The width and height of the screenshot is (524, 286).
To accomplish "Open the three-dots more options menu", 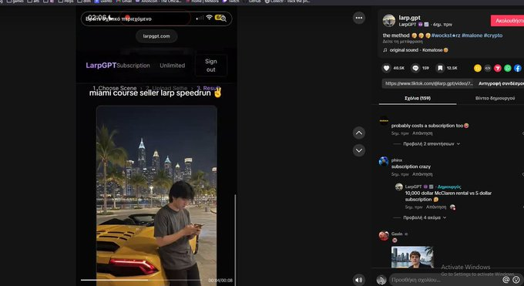I will pos(358,18).
